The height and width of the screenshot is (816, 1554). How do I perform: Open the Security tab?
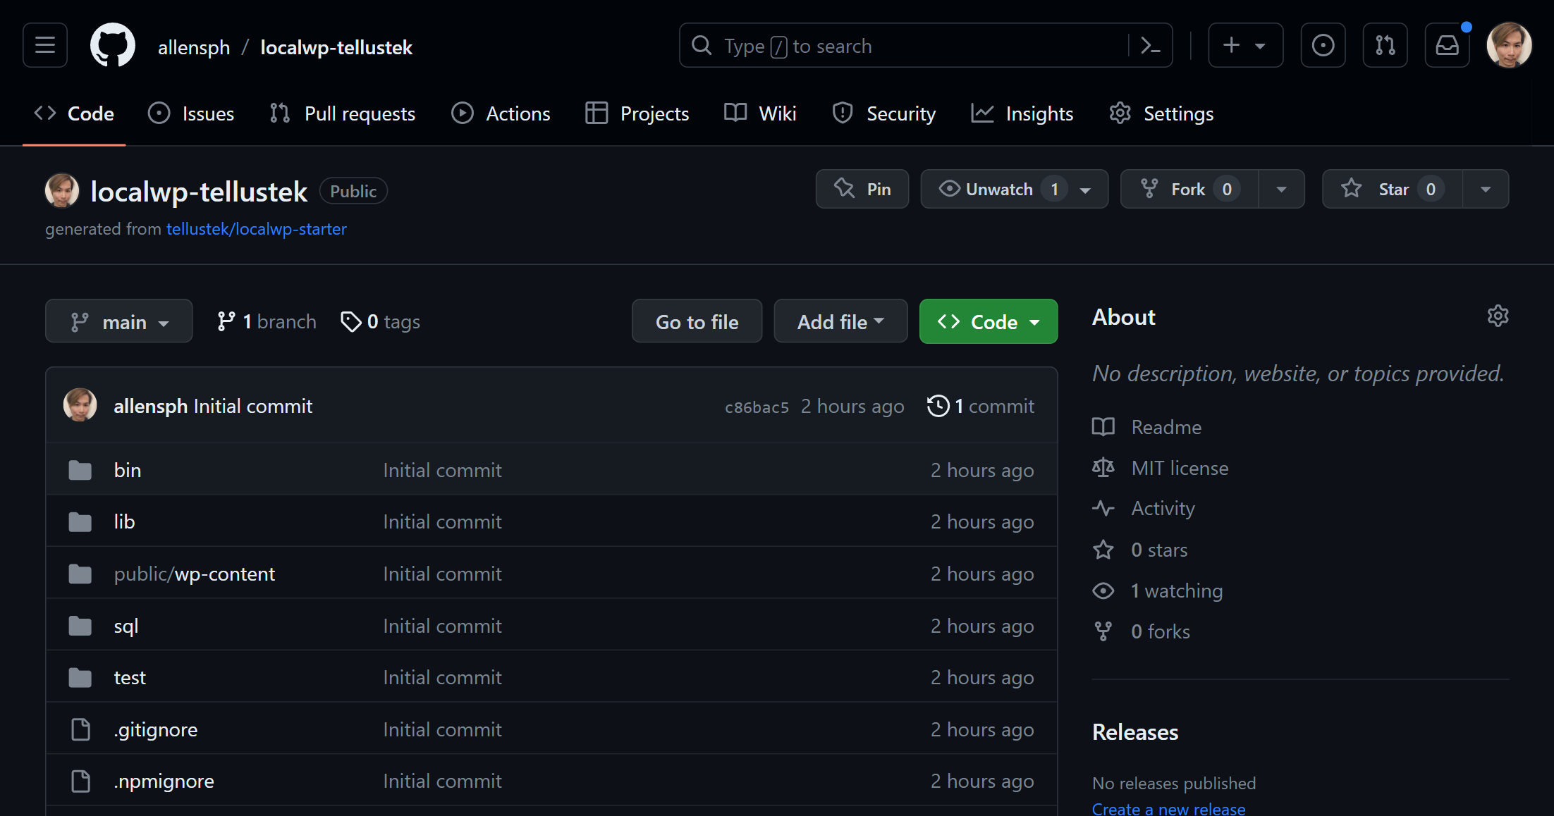point(883,113)
